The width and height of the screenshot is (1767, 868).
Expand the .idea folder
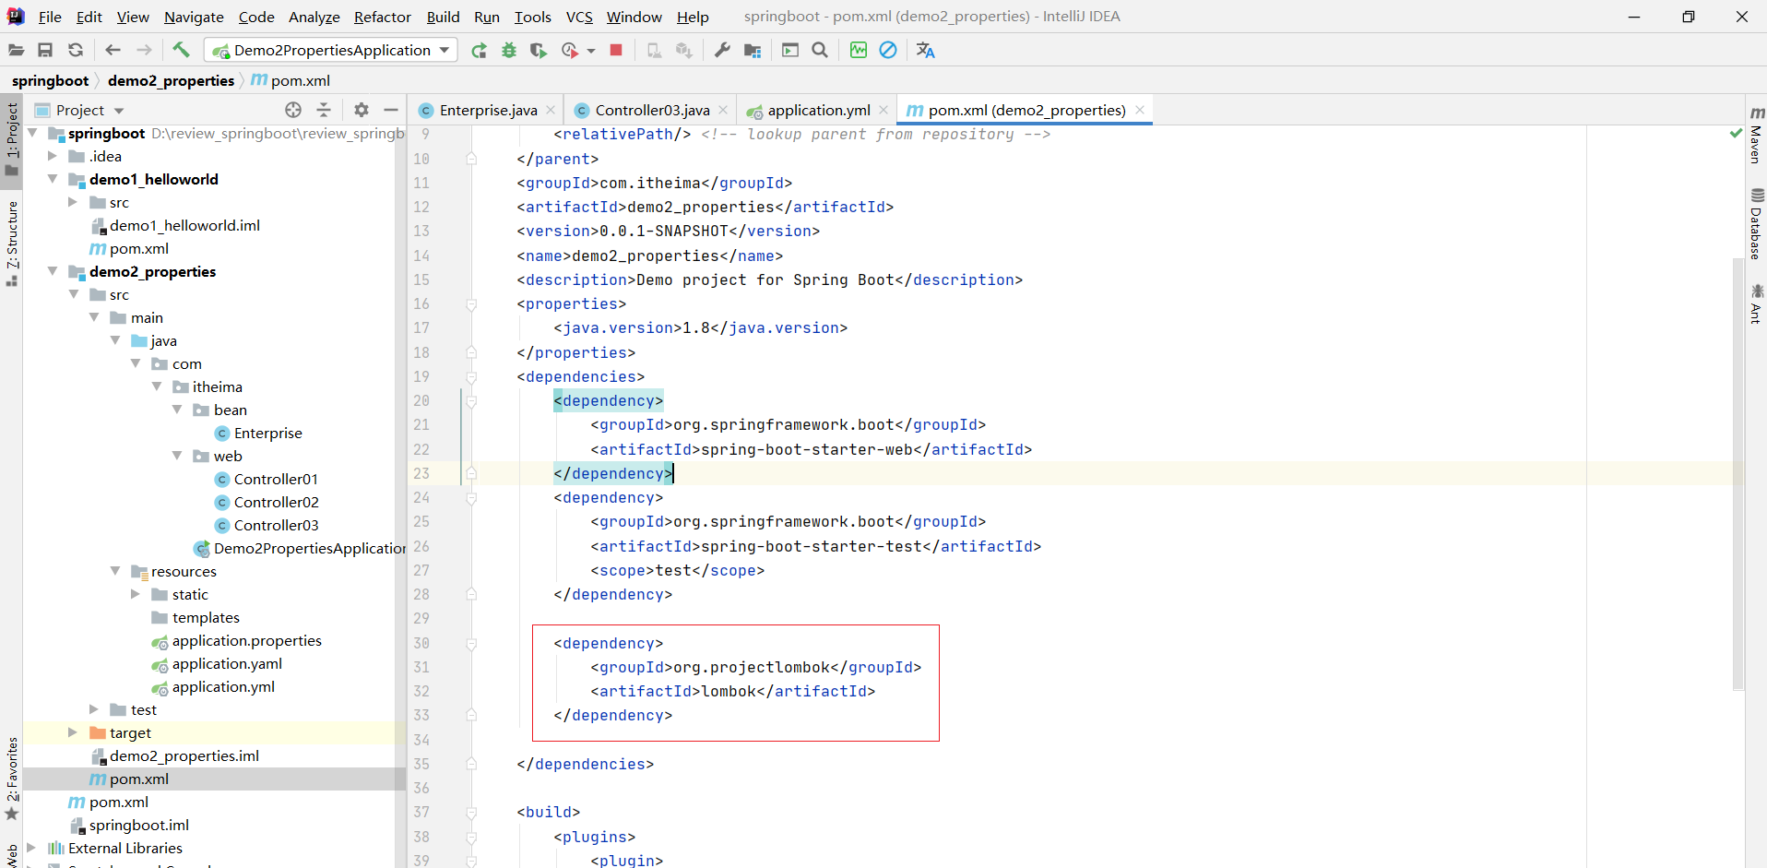pyautogui.click(x=53, y=156)
